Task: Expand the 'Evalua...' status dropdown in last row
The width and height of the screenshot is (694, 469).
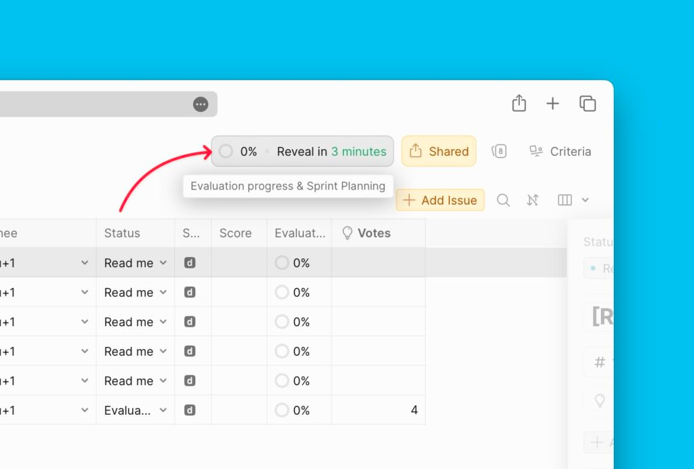Action: coord(163,410)
